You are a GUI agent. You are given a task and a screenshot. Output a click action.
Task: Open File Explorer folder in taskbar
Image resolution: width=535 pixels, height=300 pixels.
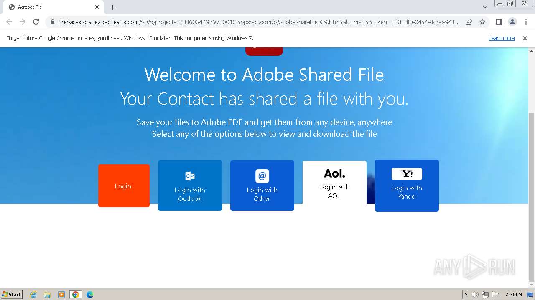(x=47, y=295)
